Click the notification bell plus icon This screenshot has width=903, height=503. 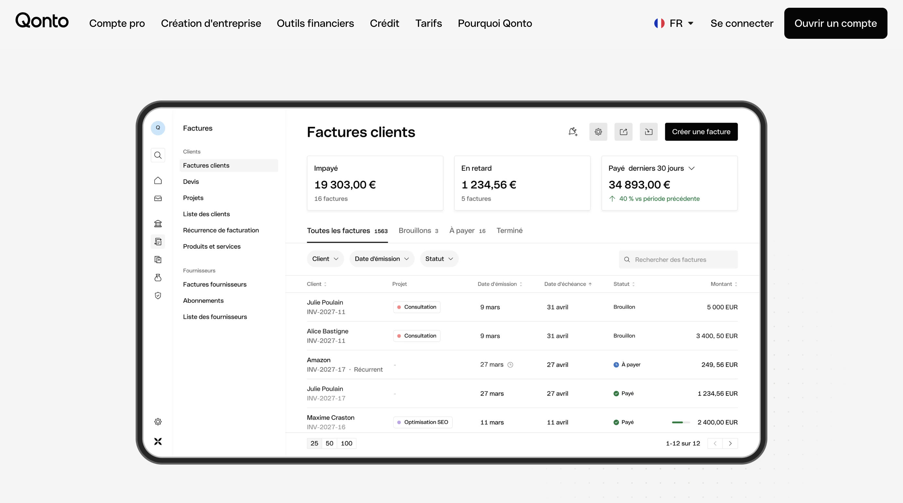pyautogui.click(x=573, y=132)
